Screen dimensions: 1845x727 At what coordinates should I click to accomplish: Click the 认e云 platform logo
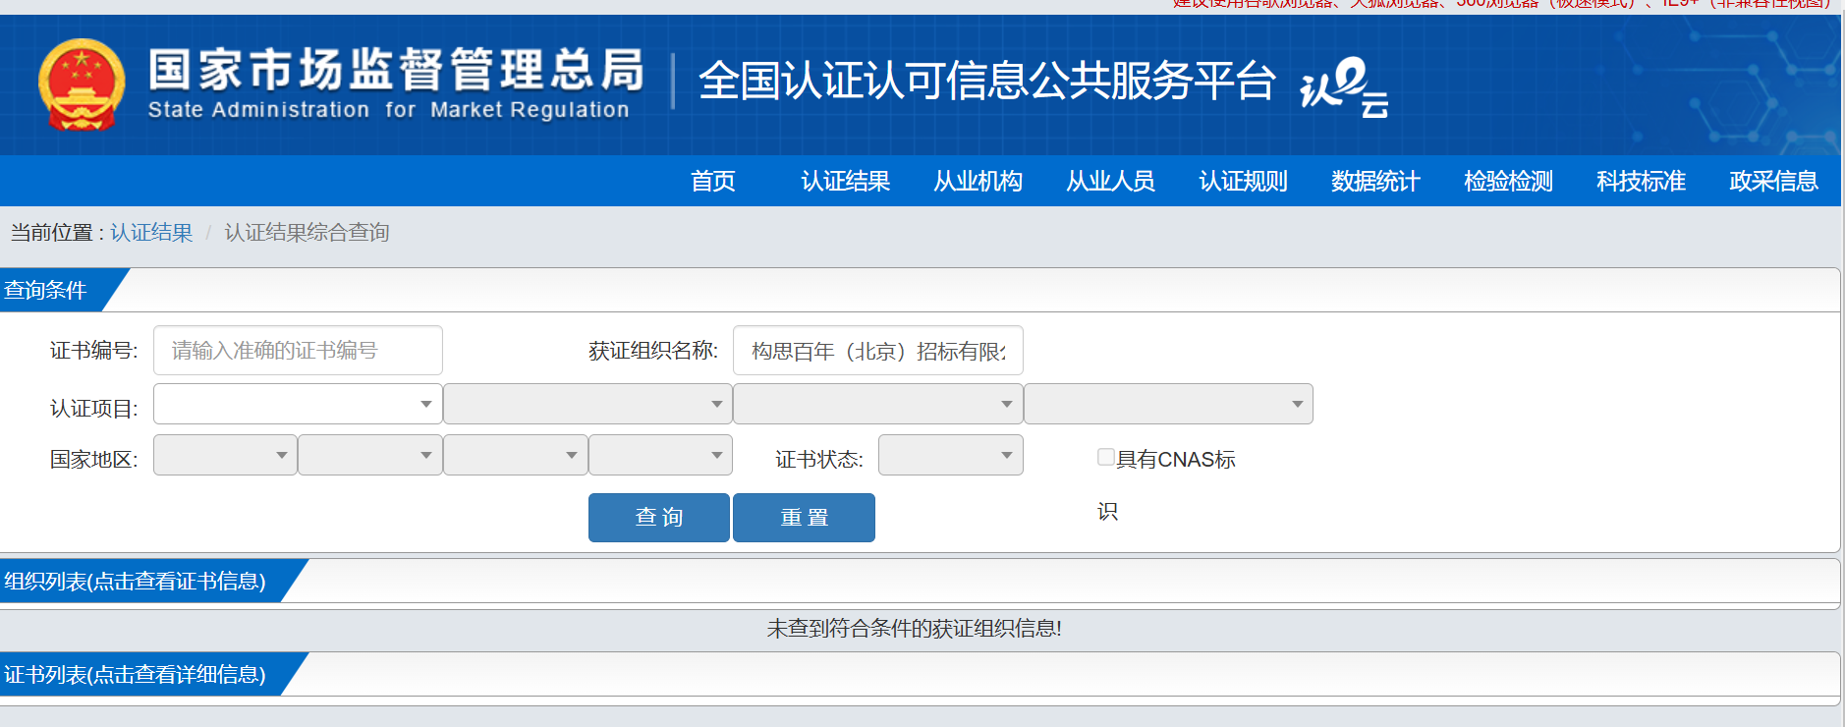click(1344, 86)
